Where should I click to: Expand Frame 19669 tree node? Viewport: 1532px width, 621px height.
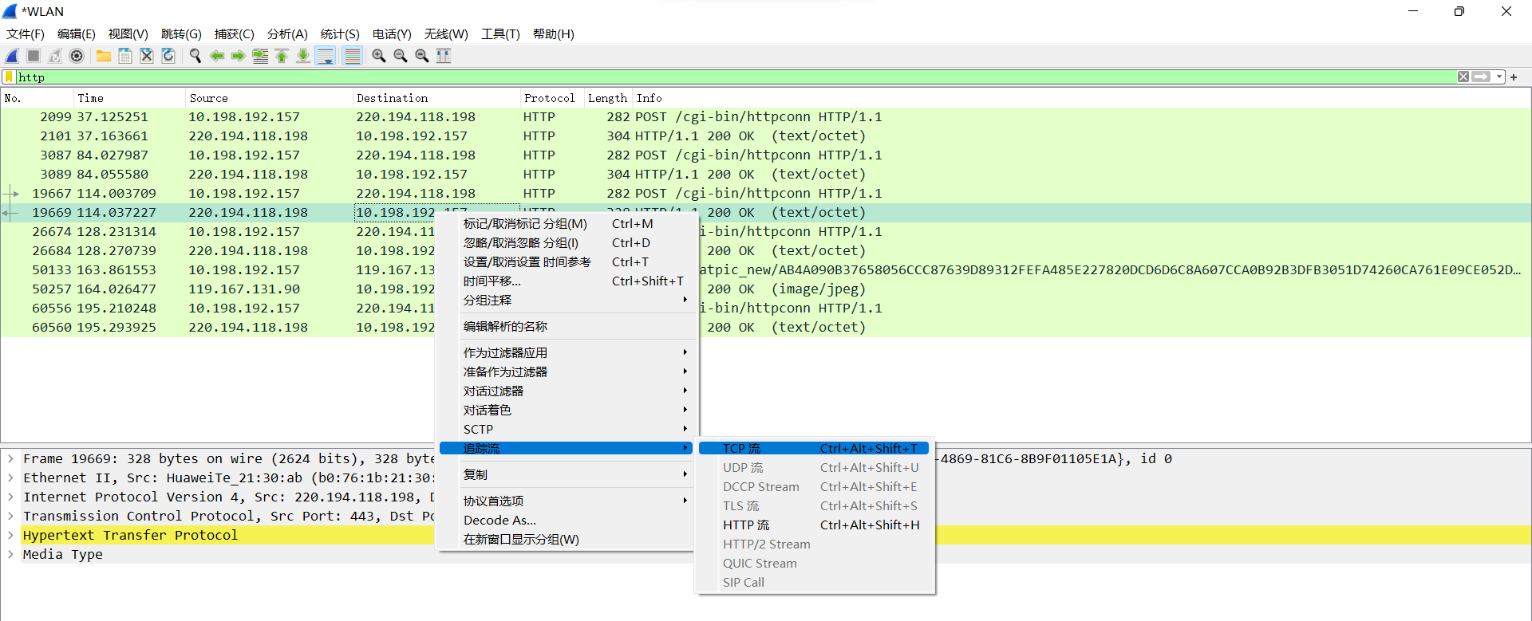(x=10, y=459)
